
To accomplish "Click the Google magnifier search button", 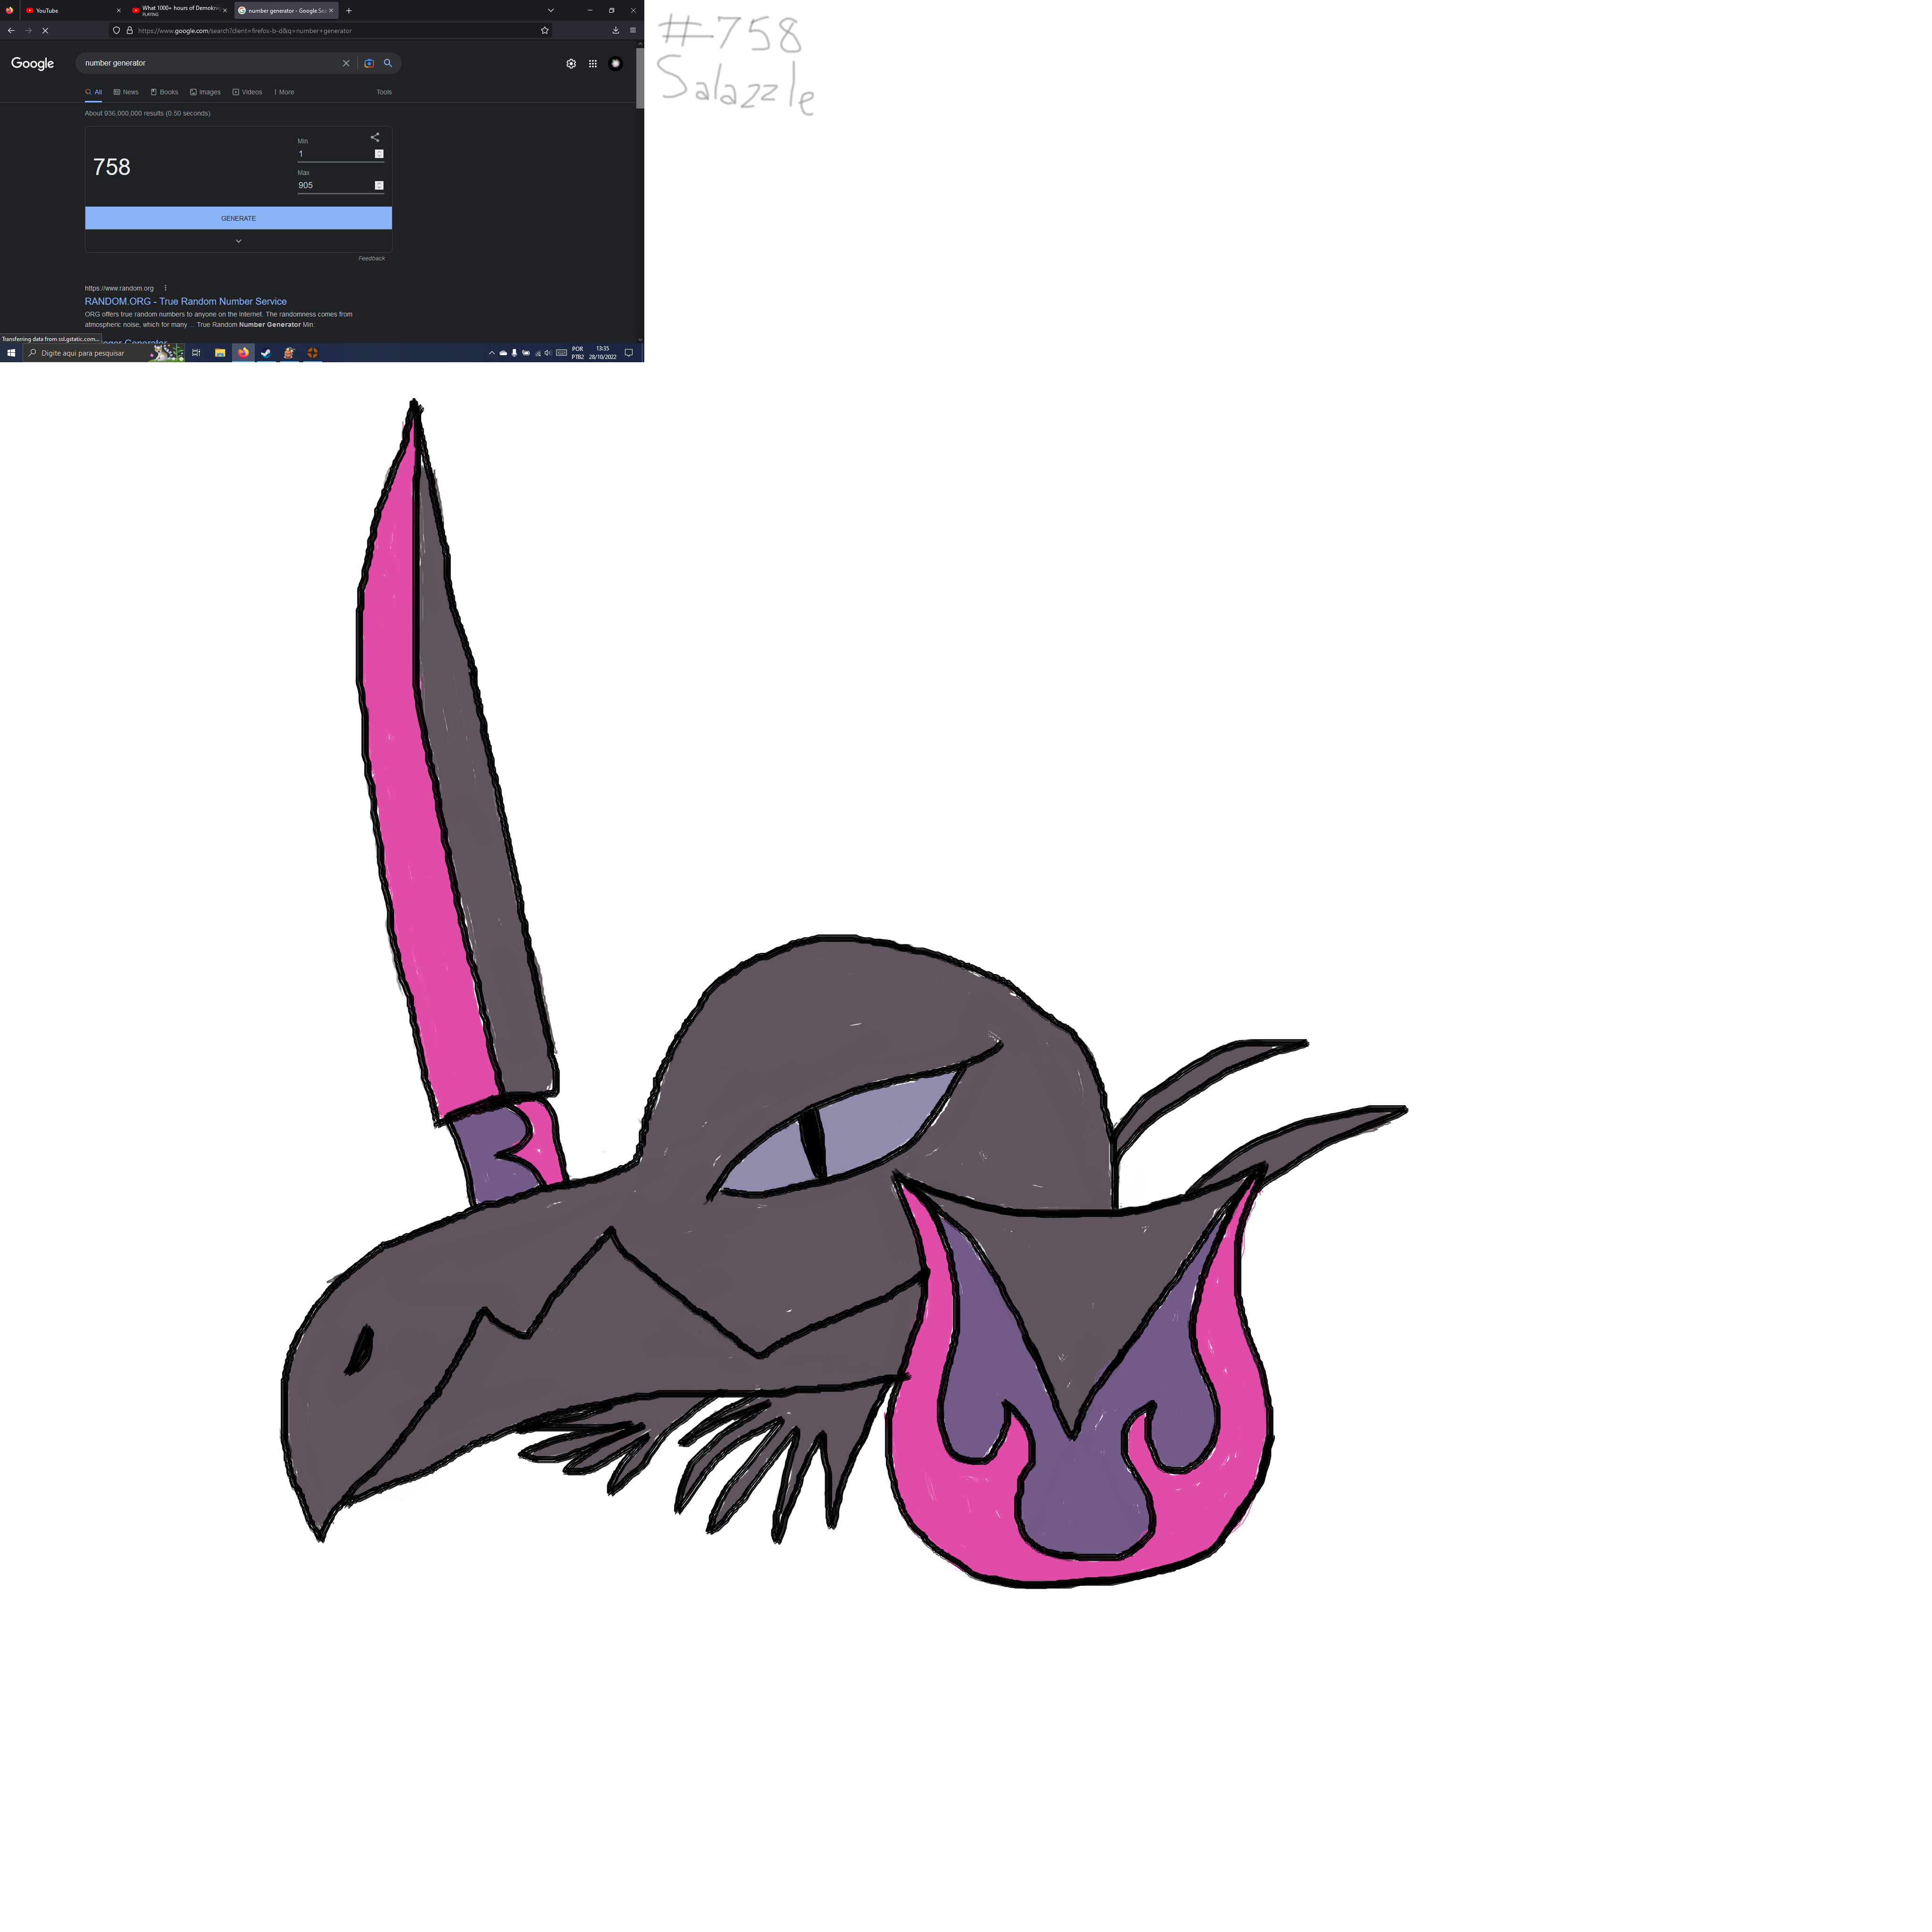I will tap(388, 63).
